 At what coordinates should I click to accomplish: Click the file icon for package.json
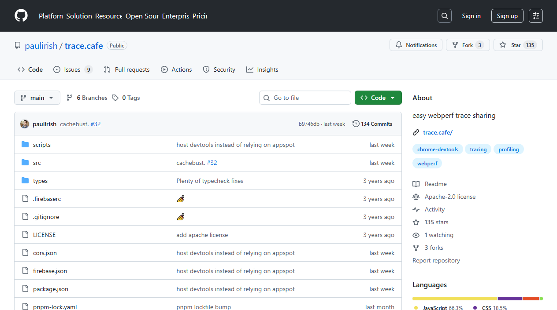[25, 289]
